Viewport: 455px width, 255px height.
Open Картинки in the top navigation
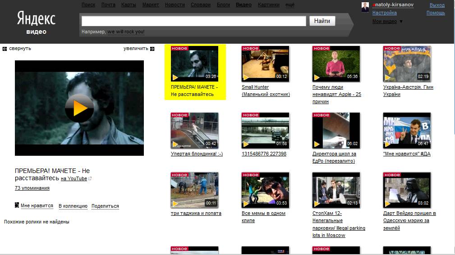[x=268, y=5]
